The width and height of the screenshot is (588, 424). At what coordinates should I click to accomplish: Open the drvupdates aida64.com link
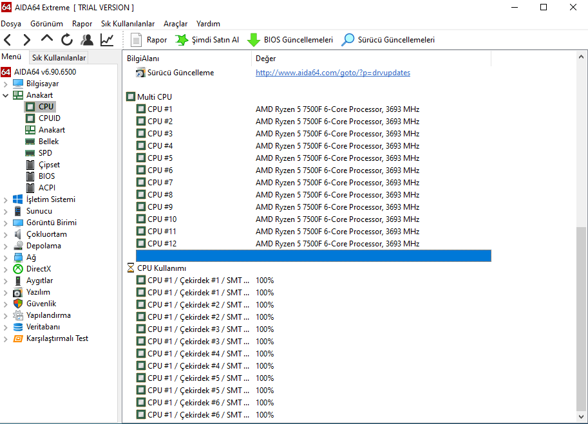tap(333, 73)
